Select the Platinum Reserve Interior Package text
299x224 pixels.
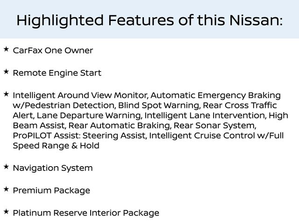click(86, 213)
